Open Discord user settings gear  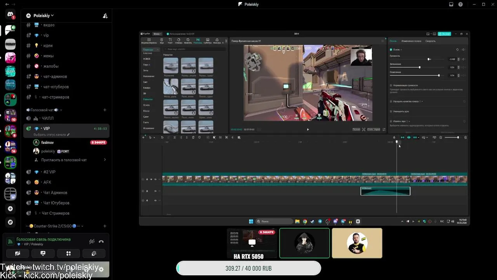click(101, 269)
